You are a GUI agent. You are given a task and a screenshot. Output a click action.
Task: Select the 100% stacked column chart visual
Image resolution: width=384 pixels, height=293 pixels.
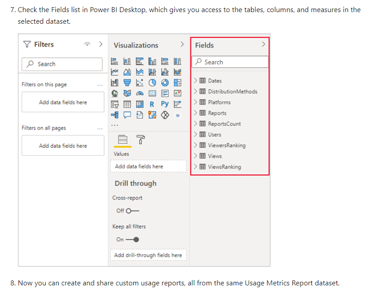[177, 61]
